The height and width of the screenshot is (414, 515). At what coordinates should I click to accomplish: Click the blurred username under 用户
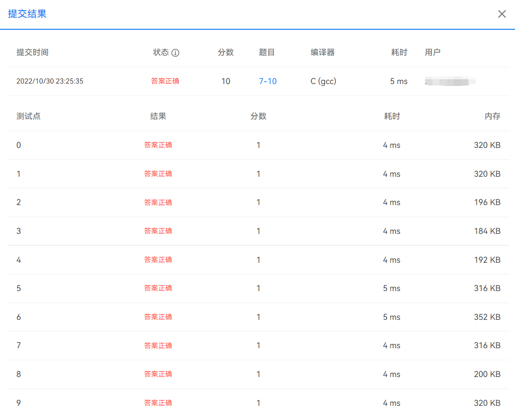coord(449,82)
